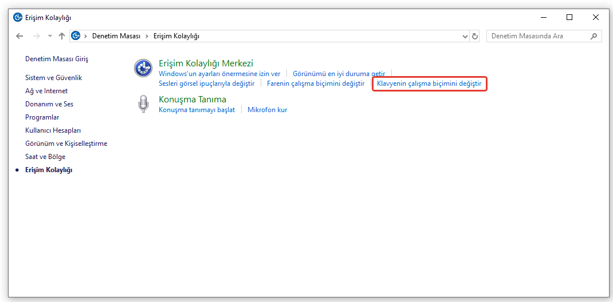Screen dimensions: 613x302
Task: Select Donanım ve Ses category
Action: click(x=49, y=104)
